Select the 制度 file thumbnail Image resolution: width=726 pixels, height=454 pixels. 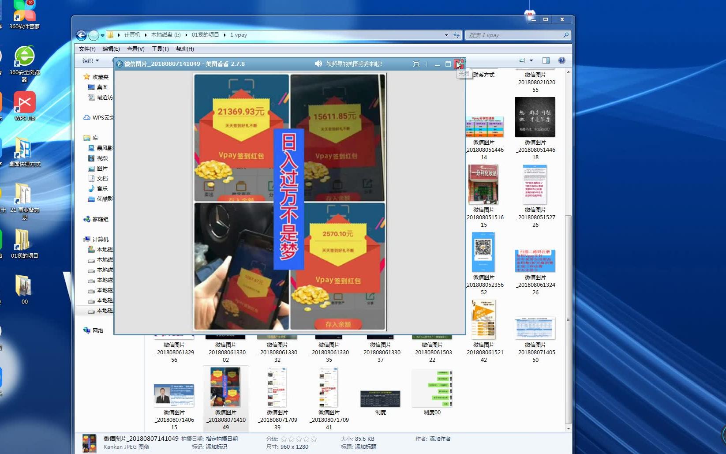pyautogui.click(x=380, y=398)
